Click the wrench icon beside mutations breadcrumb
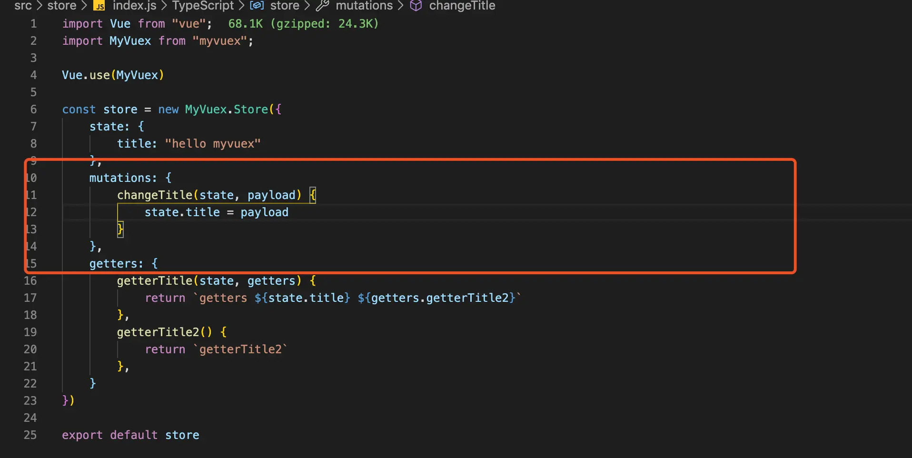 [323, 6]
